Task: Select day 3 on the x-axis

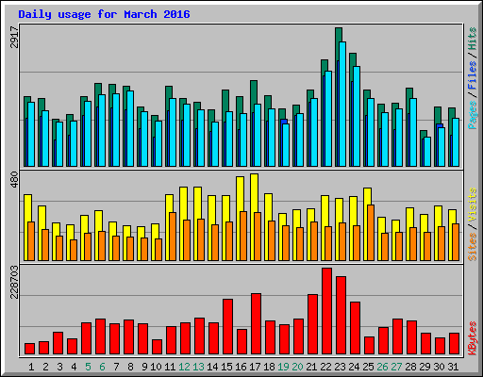Action: tap(59, 367)
